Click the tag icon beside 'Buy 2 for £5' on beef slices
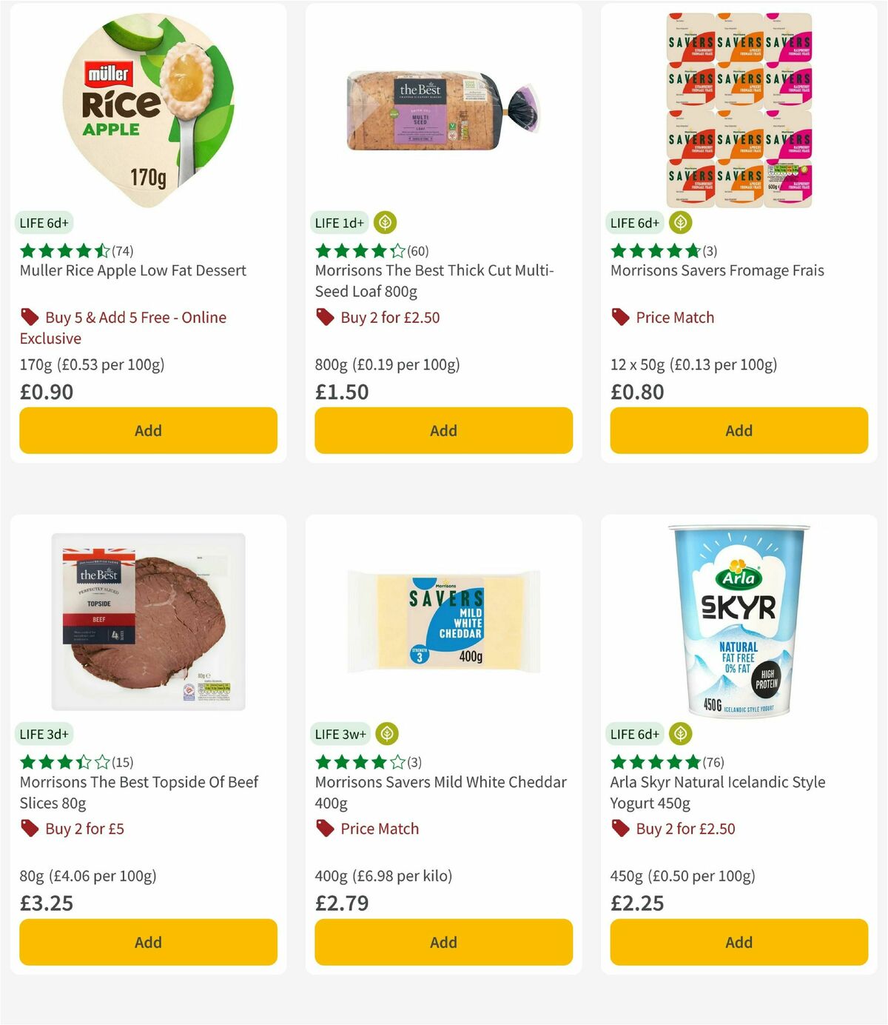Image resolution: width=888 pixels, height=1025 pixels. coord(30,829)
